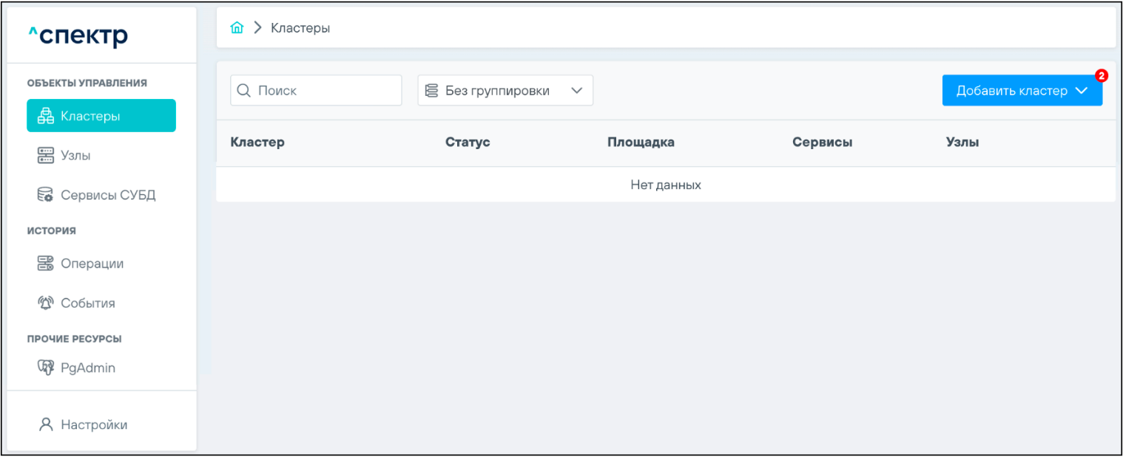
Task: Open the Без группировки grouping dropdown
Action: (505, 91)
